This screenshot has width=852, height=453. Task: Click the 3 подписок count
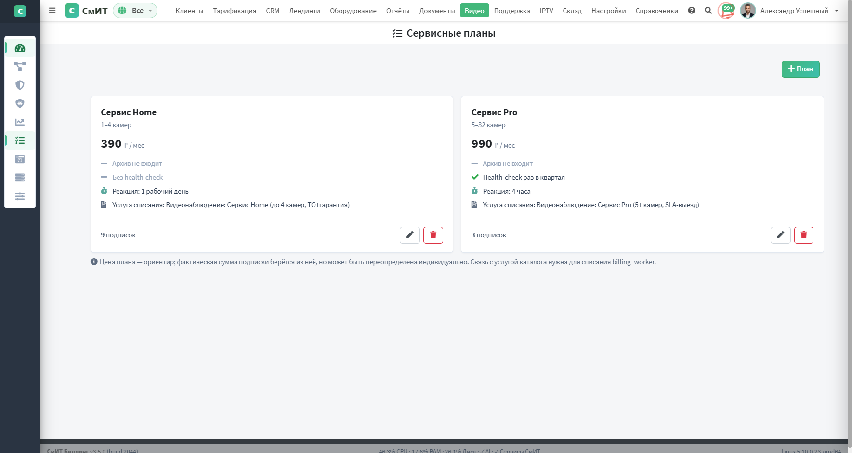pos(488,235)
